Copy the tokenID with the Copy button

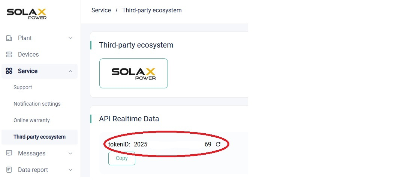(122, 158)
